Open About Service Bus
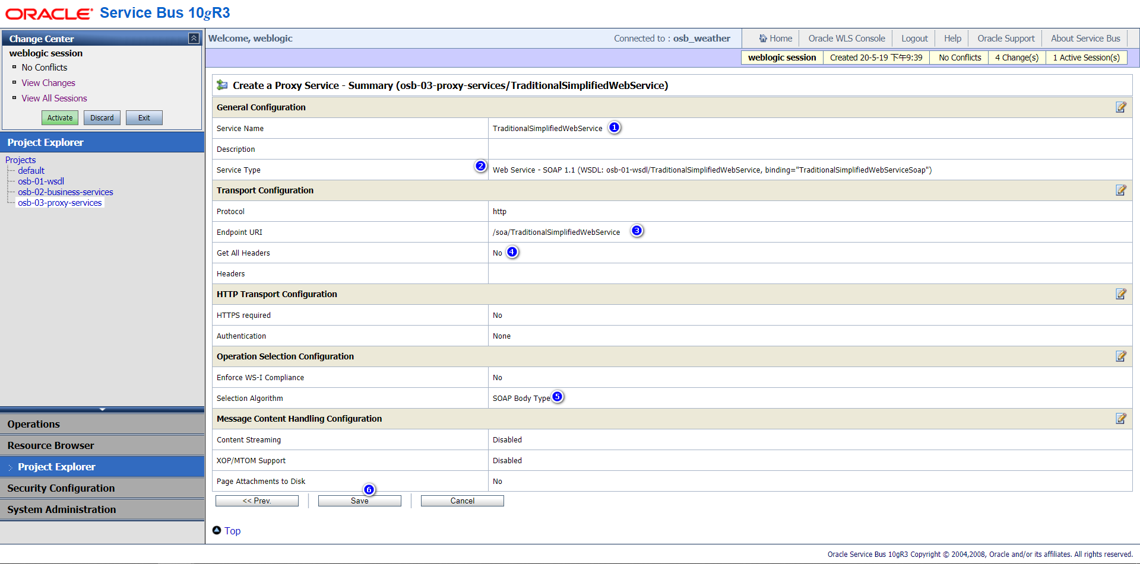Viewport: 1140px width, 564px height. [x=1085, y=39]
